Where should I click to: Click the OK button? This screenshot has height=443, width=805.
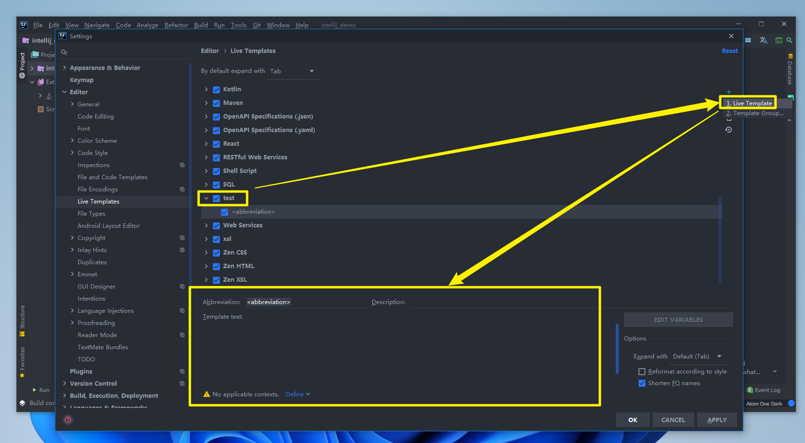point(633,420)
